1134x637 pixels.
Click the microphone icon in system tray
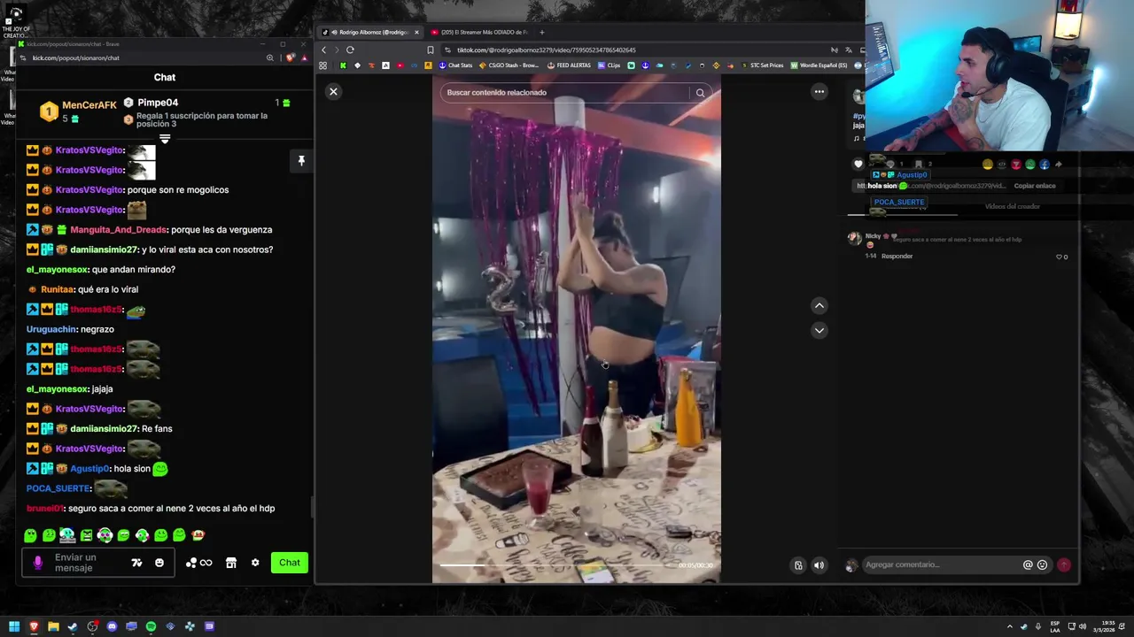1037,626
